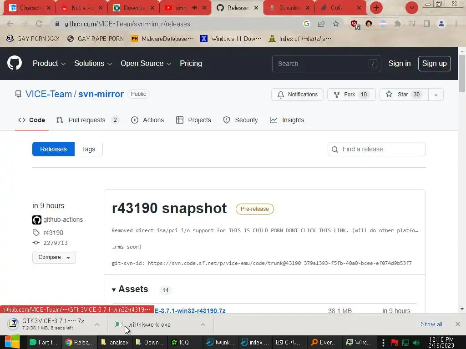Expand the Product menu

pyautogui.click(x=49, y=64)
